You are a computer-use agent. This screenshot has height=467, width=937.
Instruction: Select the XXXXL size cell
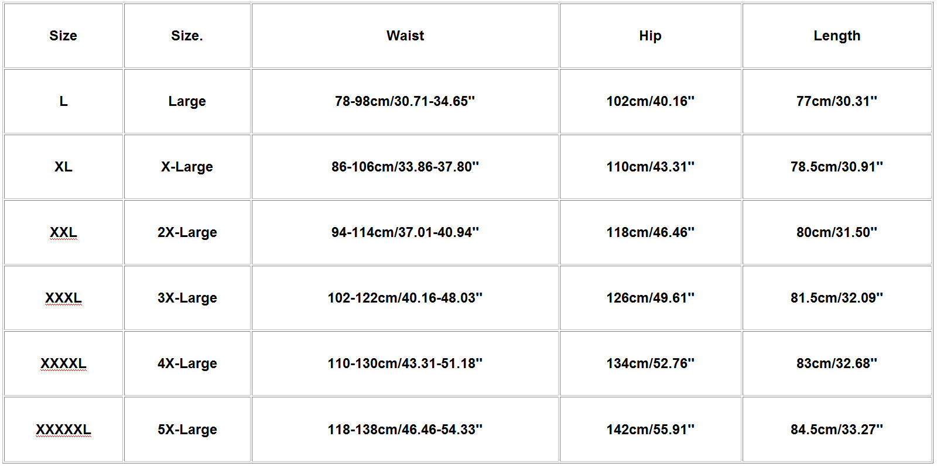(x=63, y=363)
